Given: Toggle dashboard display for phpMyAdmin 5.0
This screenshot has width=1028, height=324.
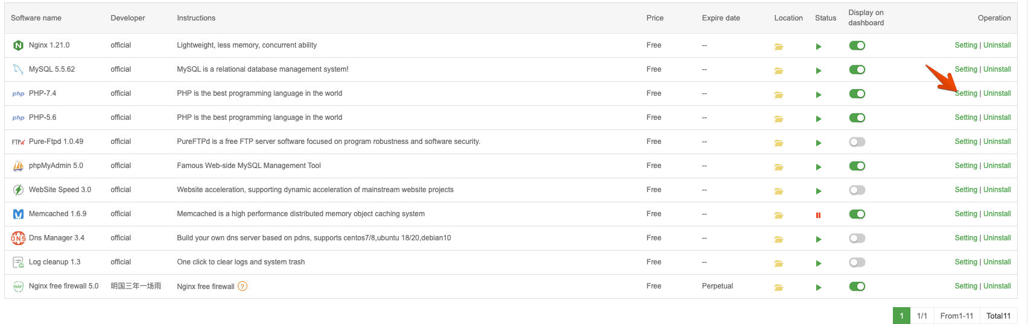Looking at the screenshot, I should point(857,166).
